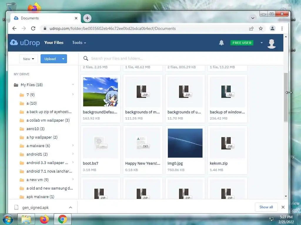Collapse the My Files tree
Viewport: 301px width, 225px height.
click(73, 85)
